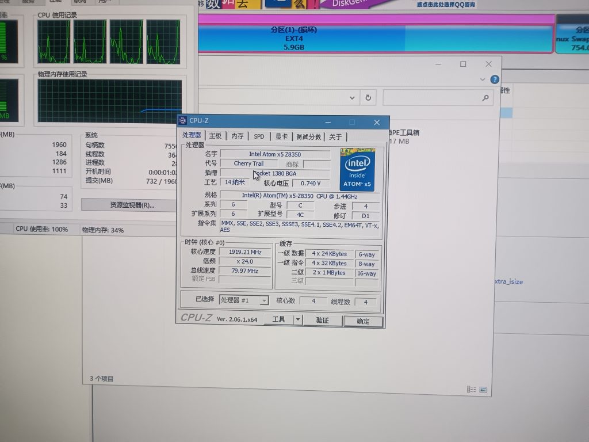Screen dimensions: 589x442
Task: Open the 处理器 #1 selection dropdown
Action: (x=264, y=300)
